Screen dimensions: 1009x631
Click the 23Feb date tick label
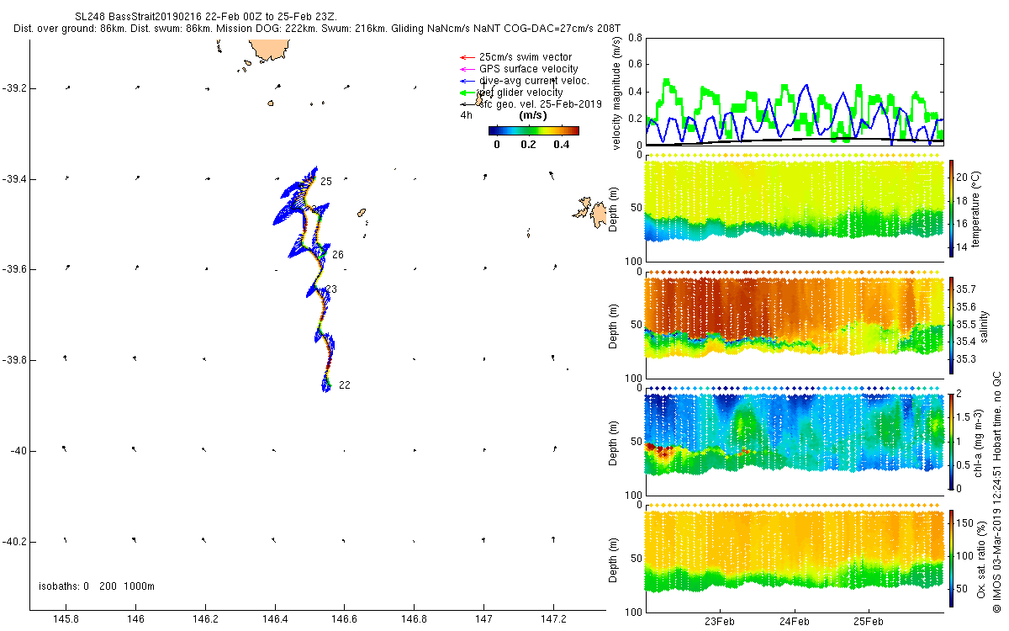(721, 622)
